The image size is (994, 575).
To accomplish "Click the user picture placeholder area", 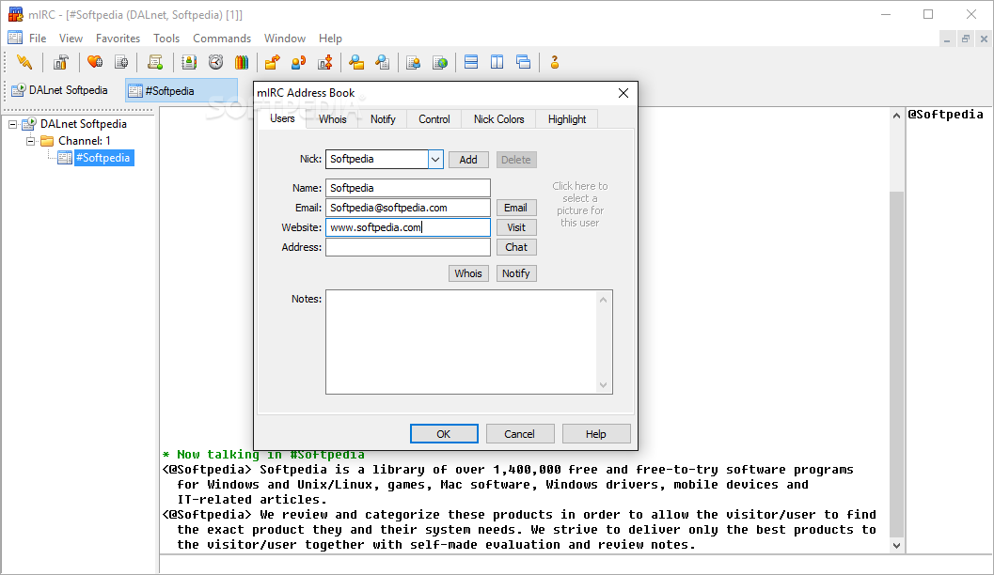I will (x=579, y=204).
